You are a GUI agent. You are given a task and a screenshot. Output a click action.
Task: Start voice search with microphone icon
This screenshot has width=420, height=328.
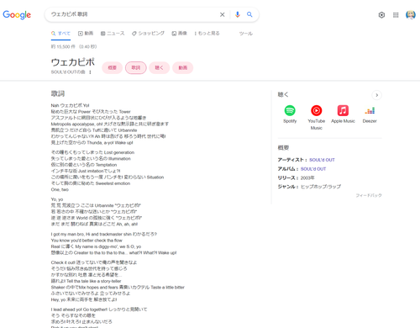click(238, 14)
